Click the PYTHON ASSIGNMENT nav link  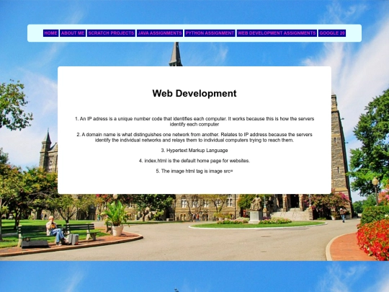point(210,33)
